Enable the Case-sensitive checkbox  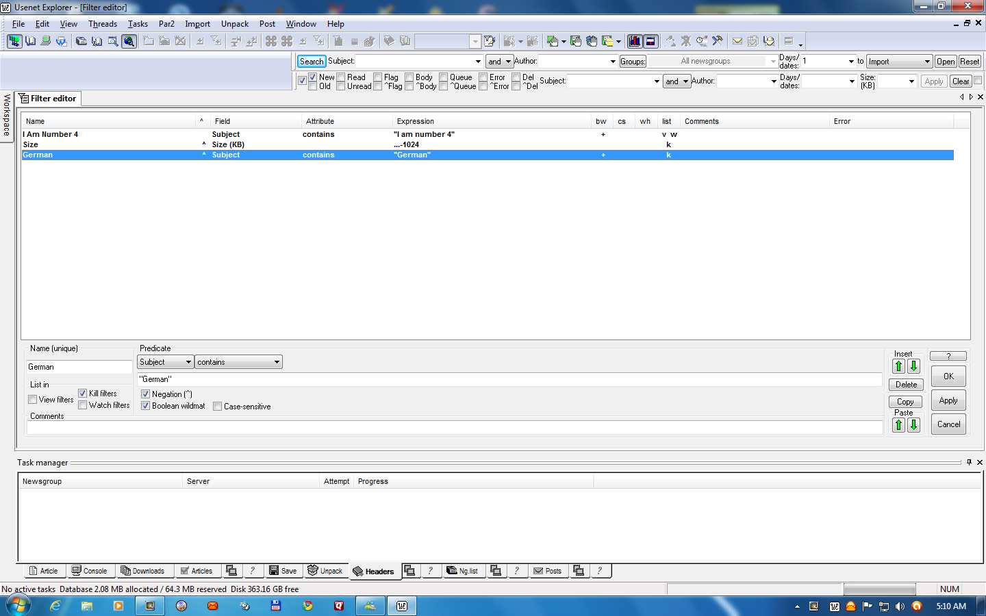(218, 407)
